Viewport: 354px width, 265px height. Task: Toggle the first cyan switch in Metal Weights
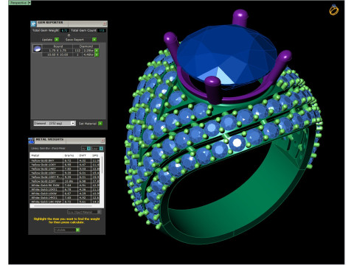click(88, 149)
